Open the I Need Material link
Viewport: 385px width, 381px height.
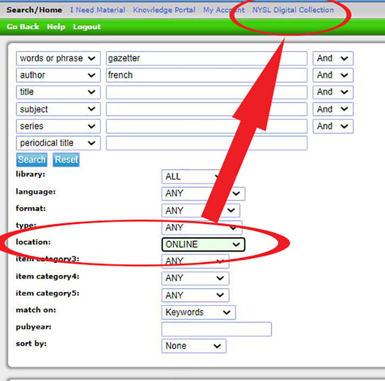97,10
